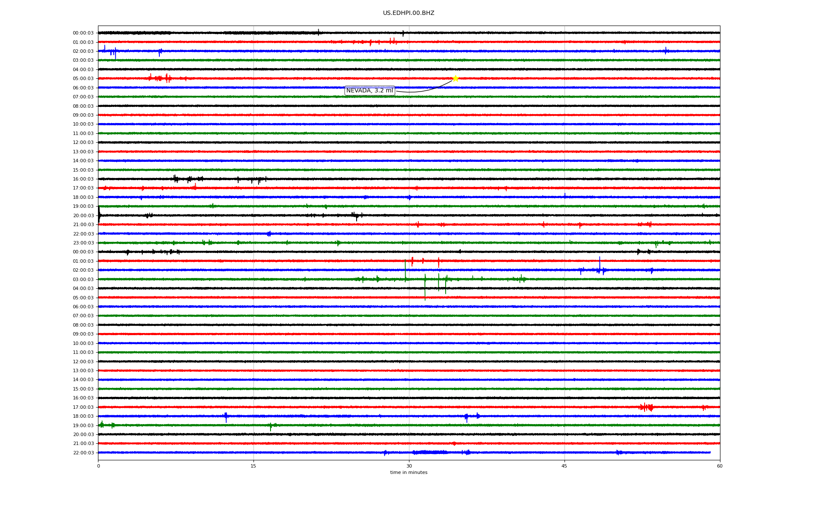The height and width of the screenshot is (511, 818).
Task: Click the x-axis tick label 0
Action: pos(98,466)
